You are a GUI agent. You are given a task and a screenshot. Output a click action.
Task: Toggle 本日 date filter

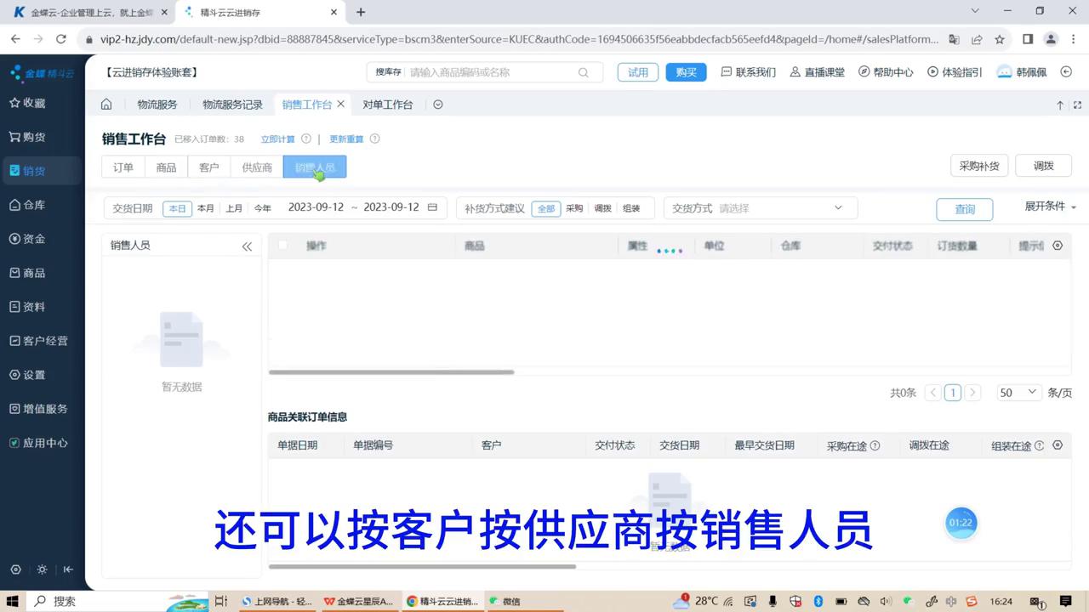coord(177,207)
